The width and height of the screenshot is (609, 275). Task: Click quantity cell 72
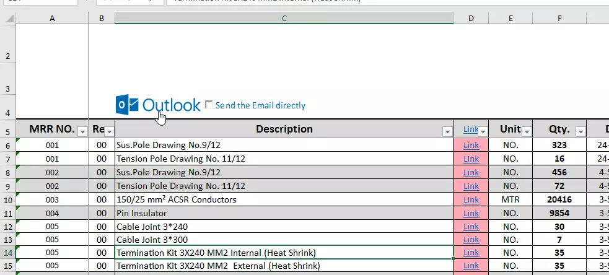pos(559,186)
